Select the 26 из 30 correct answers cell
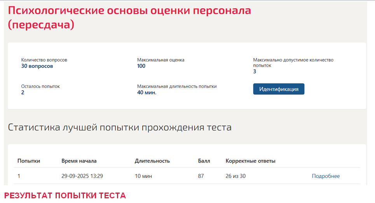375x203 pixels. pyautogui.click(x=235, y=176)
